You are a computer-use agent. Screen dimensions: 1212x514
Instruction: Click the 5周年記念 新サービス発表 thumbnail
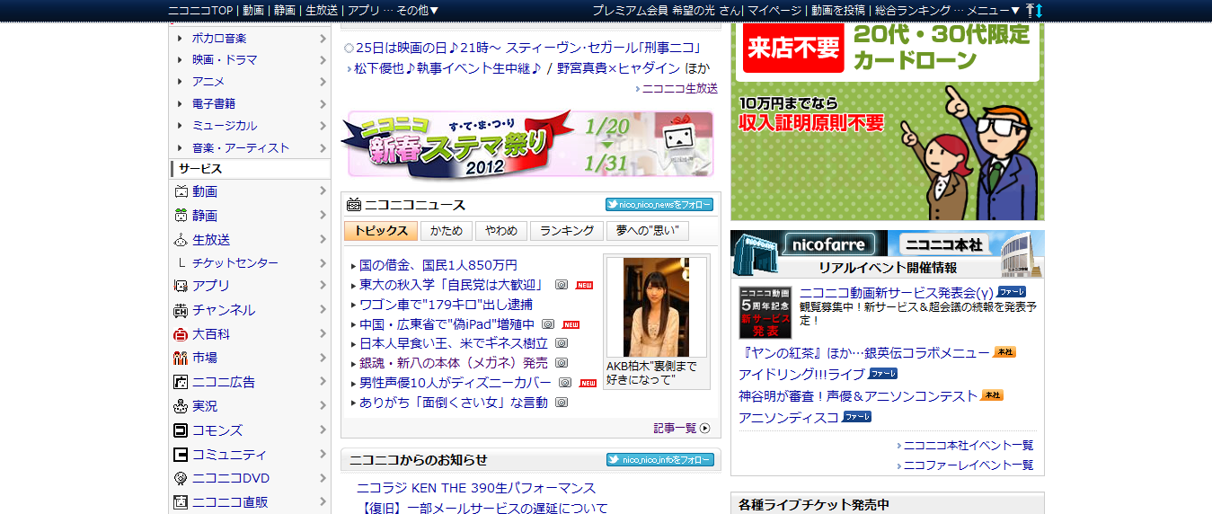[x=765, y=313]
